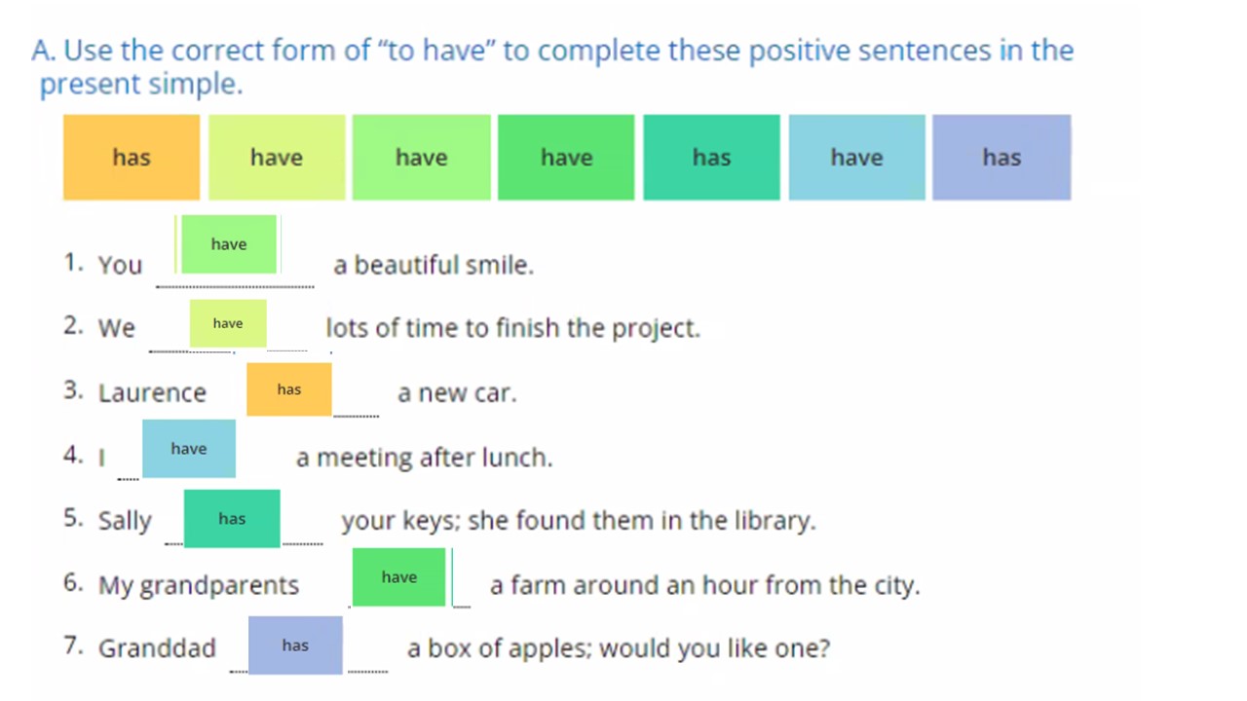The height and width of the screenshot is (701, 1247).
Task: Click the "have" answer placed after "You"
Action: (x=229, y=244)
